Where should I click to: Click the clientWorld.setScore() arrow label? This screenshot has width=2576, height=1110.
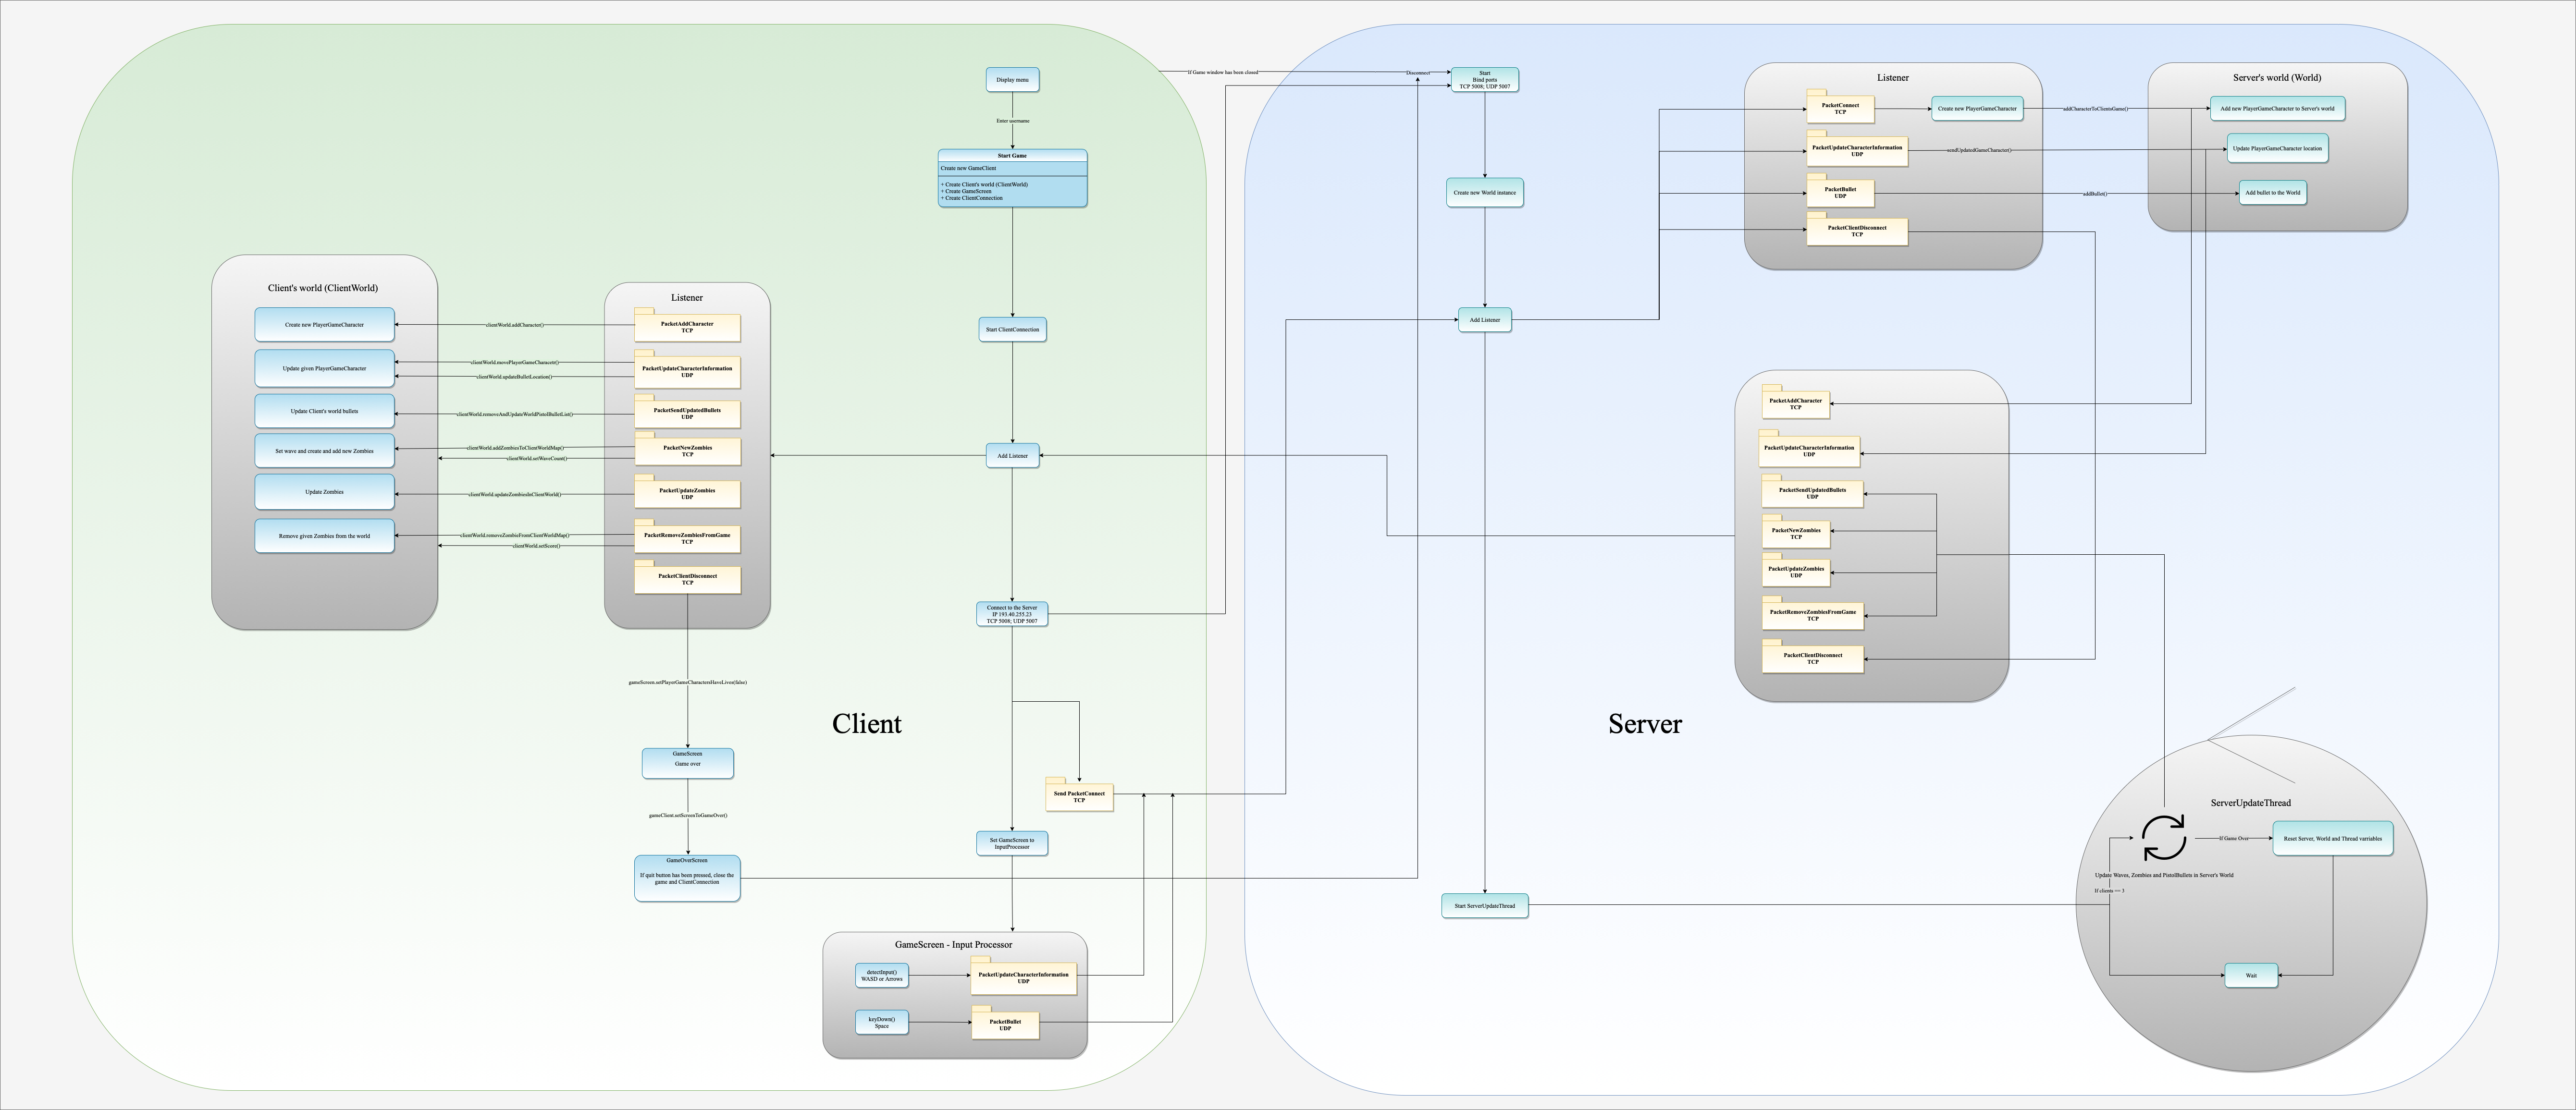coord(536,546)
